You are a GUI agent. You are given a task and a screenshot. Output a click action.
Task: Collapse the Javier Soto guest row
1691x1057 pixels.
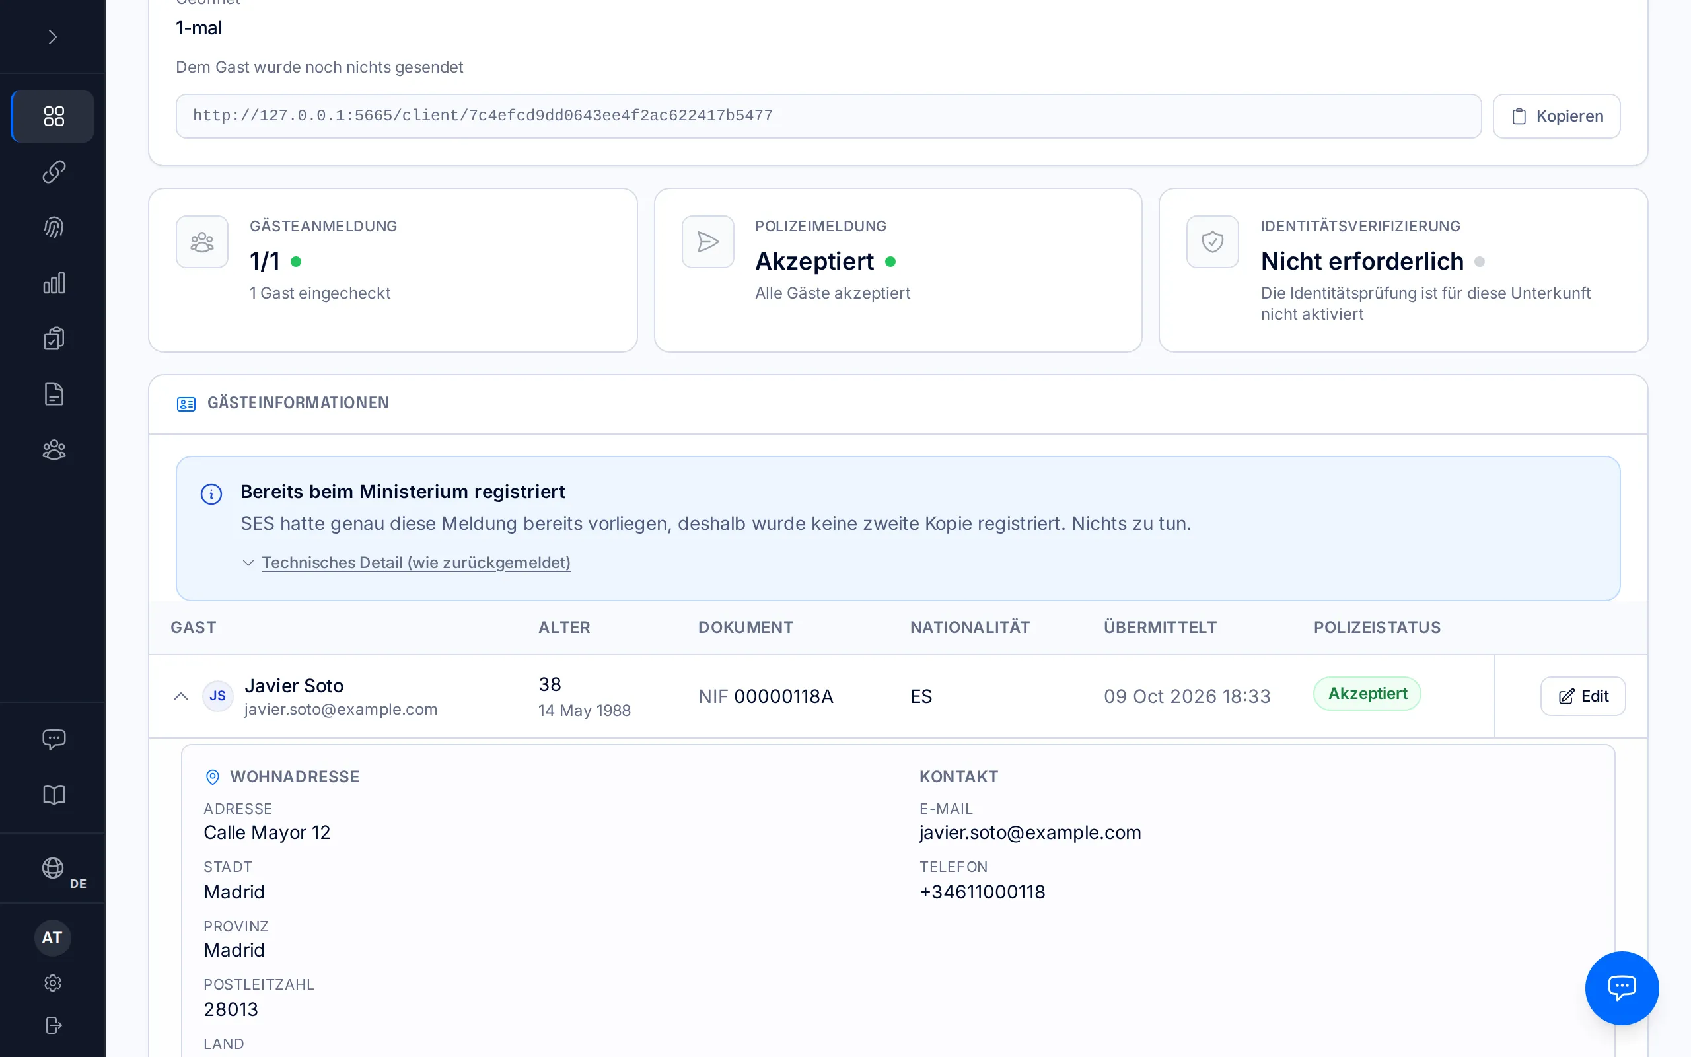click(x=181, y=696)
